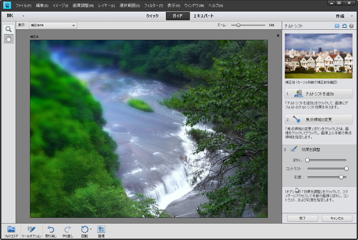Click the チルトシフト panel title
The height and width of the screenshot is (240, 358).
(x=294, y=26)
